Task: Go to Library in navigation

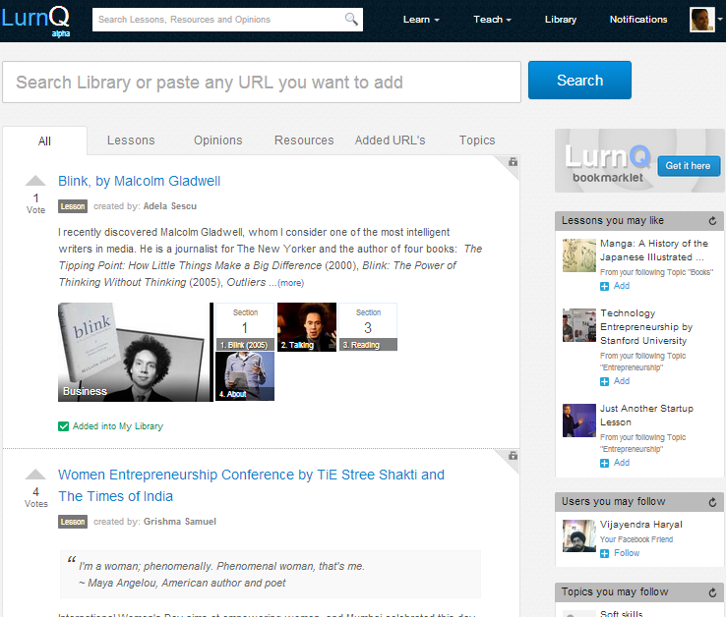Action: (x=561, y=20)
